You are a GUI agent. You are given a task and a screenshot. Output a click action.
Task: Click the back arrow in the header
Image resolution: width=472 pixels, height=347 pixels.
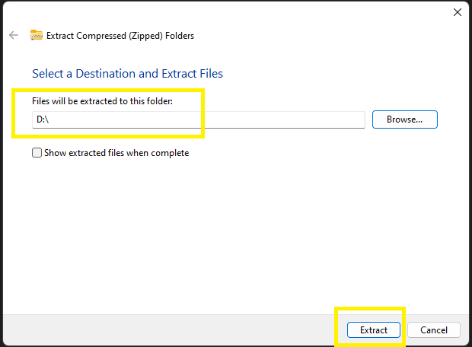pyautogui.click(x=14, y=35)
